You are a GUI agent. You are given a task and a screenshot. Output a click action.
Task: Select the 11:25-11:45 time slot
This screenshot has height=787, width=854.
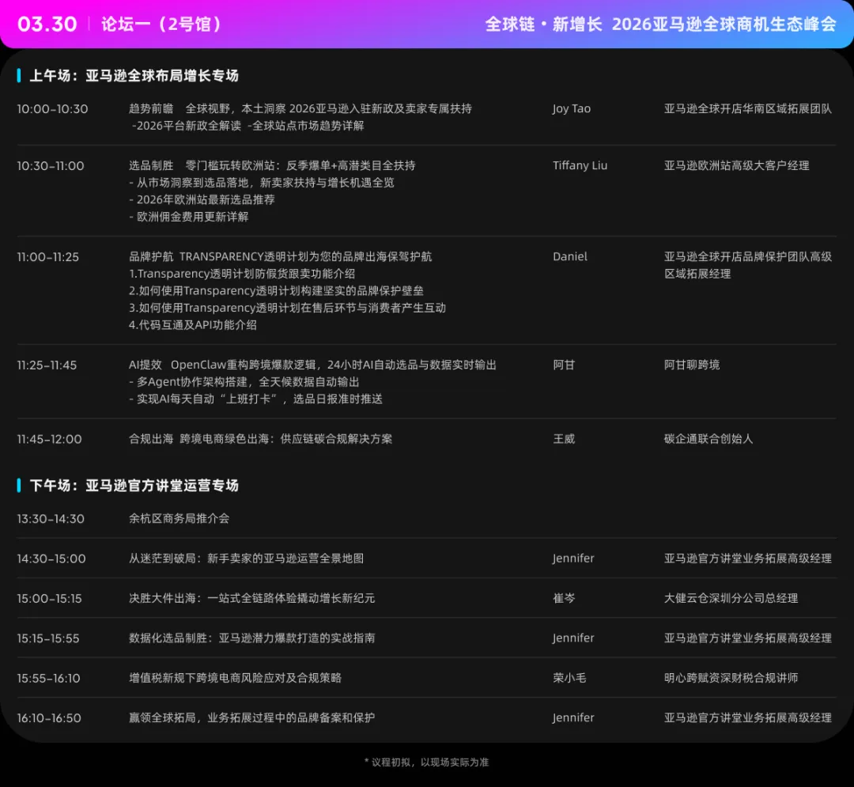(x=47, y=365)
